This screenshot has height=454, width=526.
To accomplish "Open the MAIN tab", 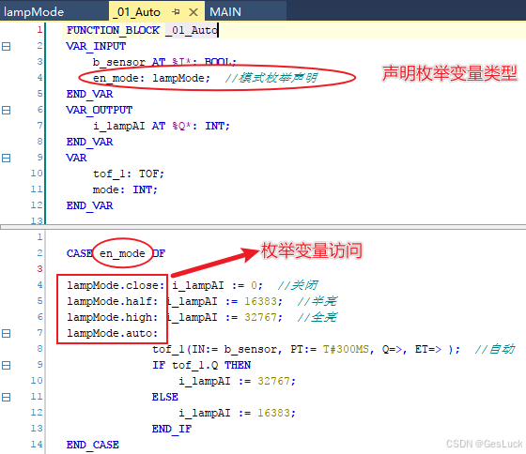I will [225, 12].
